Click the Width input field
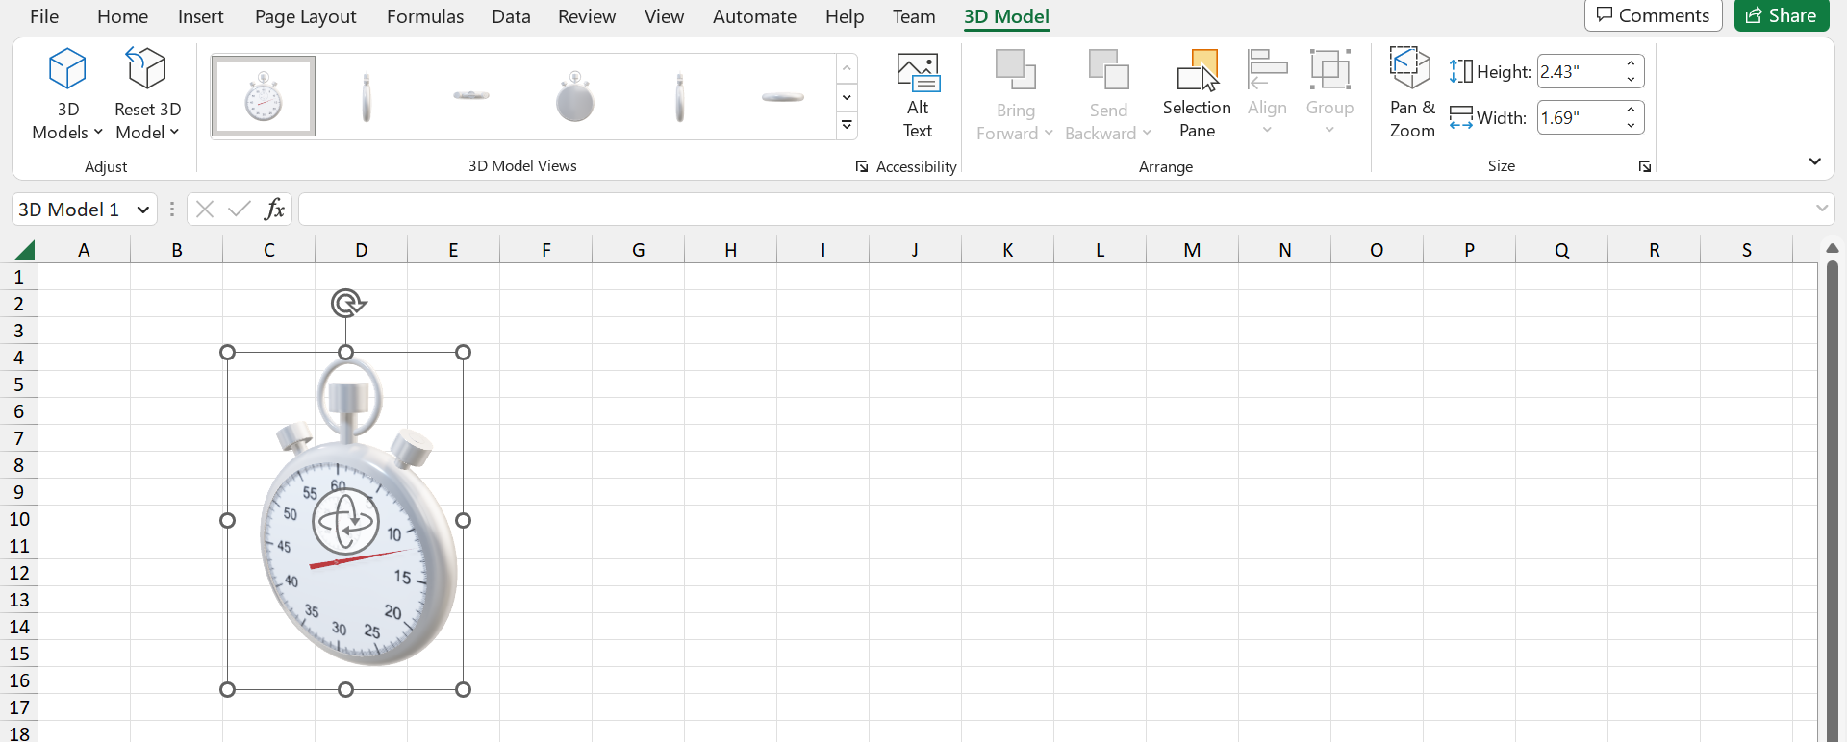Image resolution: width=1847 pixels, height=742 pixels. pyautogui.click(x=1578, y=118)
